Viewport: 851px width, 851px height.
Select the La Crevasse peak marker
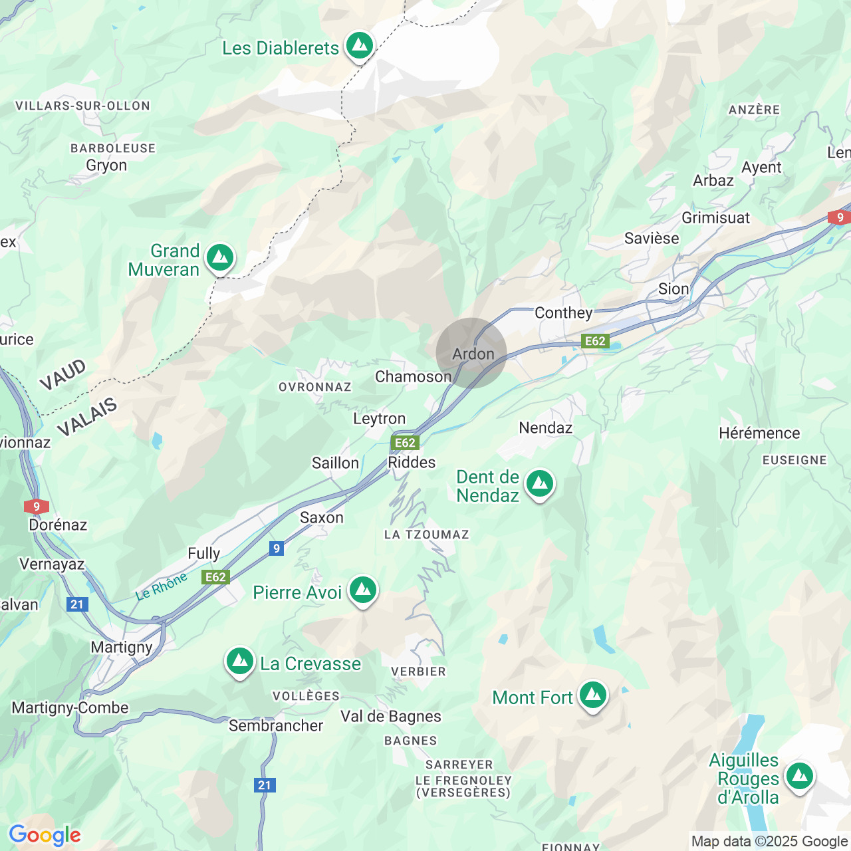(x=240, y=662)
